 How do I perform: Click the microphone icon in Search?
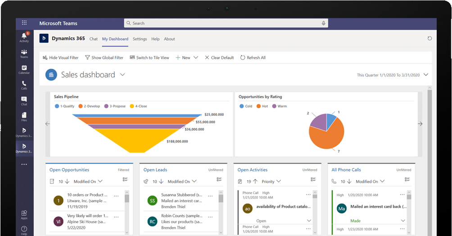pyautogui.click(x=323, y=23)
